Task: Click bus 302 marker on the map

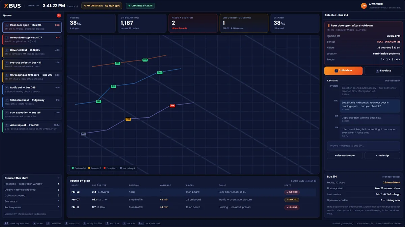Action: [160, 72]
